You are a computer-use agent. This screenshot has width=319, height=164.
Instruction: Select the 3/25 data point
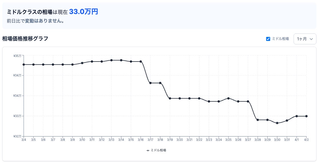(228, 98)
